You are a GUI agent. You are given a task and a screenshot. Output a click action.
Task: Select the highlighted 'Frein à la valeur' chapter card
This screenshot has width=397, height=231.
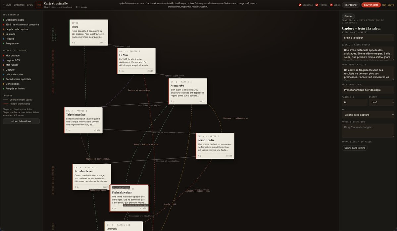(129, 198)
